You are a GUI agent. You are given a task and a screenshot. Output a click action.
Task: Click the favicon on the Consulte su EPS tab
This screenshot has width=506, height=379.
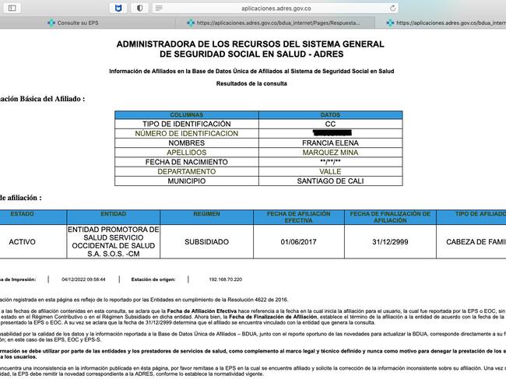pyautogui.click(x=50, y=23)
